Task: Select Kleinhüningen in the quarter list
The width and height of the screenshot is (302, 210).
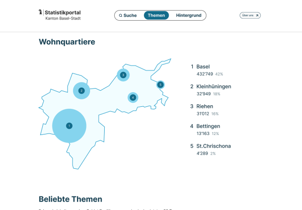Action: tap(213, 86)
